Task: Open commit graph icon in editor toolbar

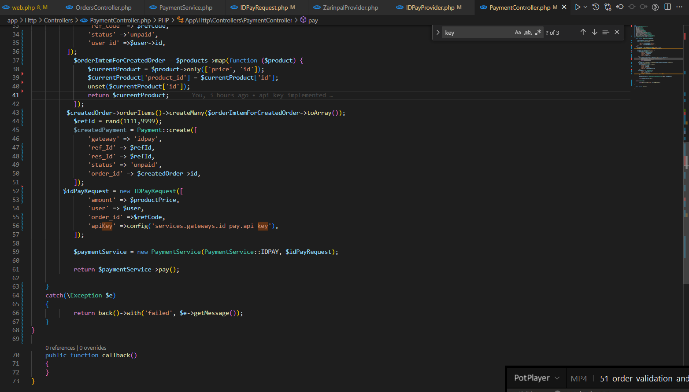Action: (656, 7)
